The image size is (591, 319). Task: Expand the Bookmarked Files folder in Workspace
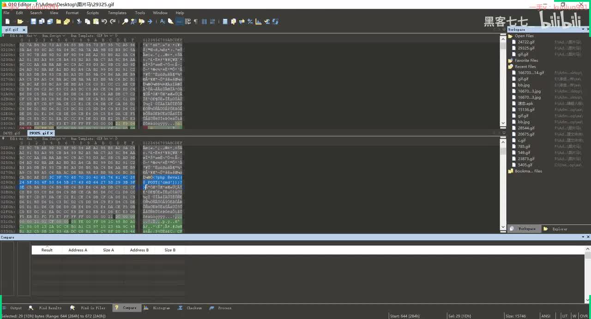pyautogui.click(x=511, y=171)
